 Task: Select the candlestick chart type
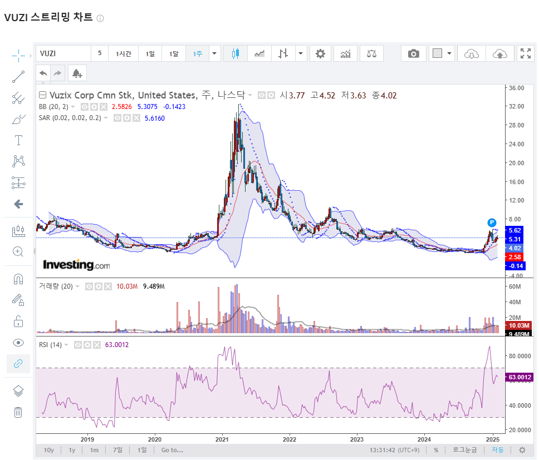[235, 53]
